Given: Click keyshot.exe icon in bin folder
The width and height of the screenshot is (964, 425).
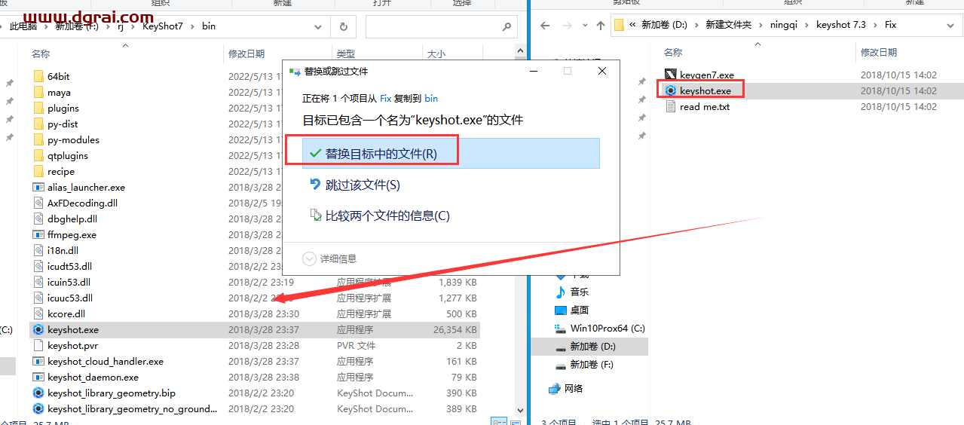Looking at the screenshot, I should (x=39, y=329).
